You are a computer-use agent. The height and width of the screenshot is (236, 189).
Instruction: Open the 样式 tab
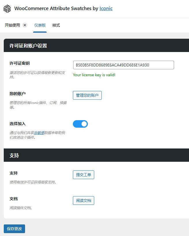coord(56,25)
